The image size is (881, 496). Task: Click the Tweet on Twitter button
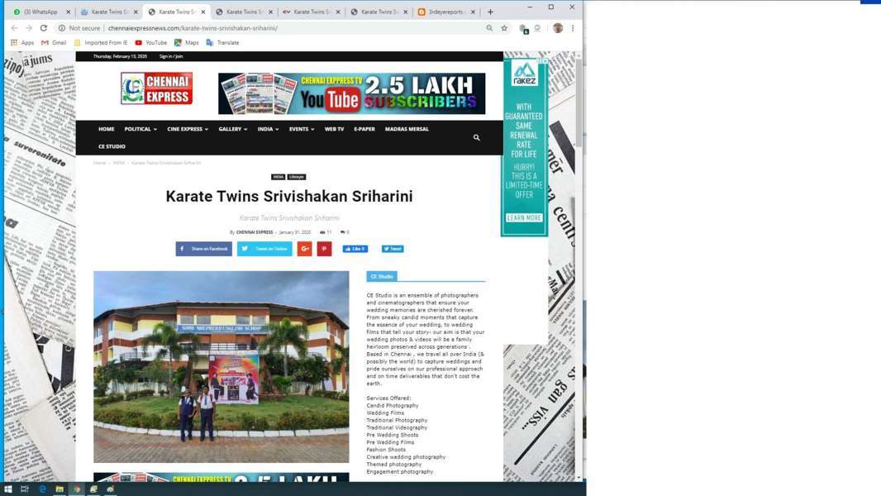click(264, 249)
